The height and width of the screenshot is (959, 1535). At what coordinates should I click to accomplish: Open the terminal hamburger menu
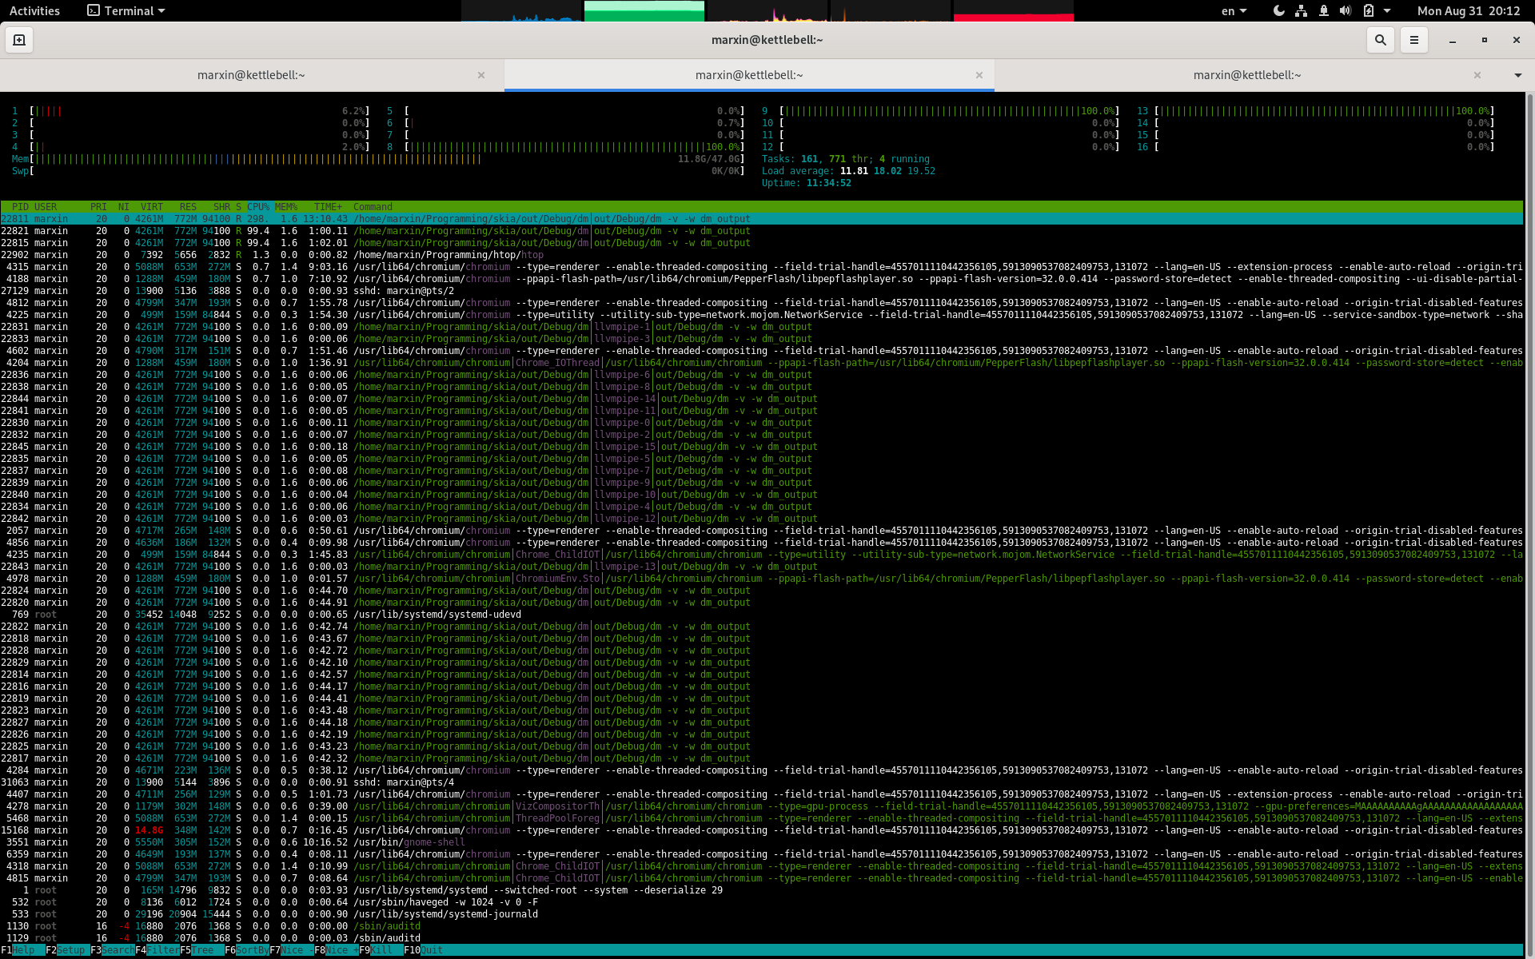[x=1413, y=40]
